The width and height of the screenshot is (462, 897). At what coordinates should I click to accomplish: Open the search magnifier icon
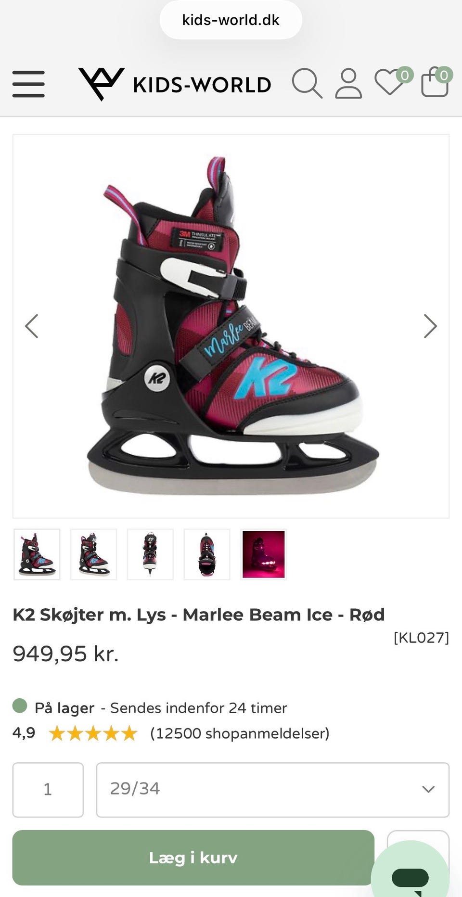pyautogui.click(x=307, y=83)
